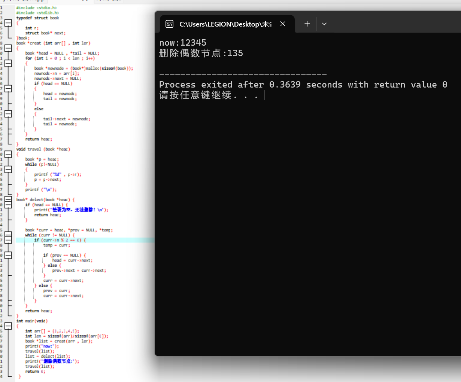Click the 'return 0;' line
Image resolution: width=461 pixels, height=382 pixels.
click(35, 372)
